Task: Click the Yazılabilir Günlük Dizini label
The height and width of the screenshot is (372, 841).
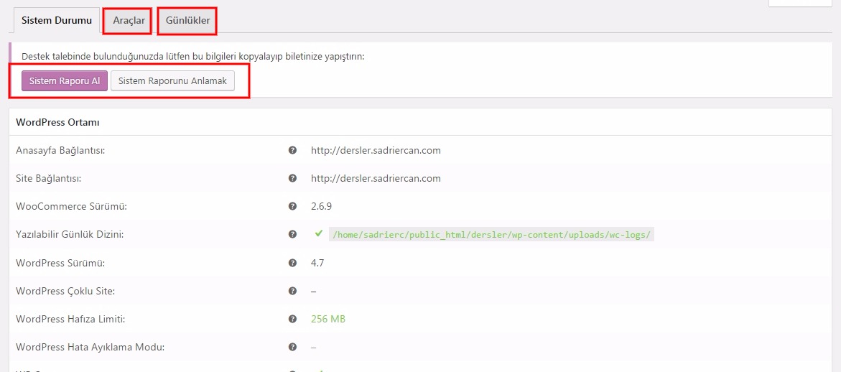Action: [x=70, y=234]
